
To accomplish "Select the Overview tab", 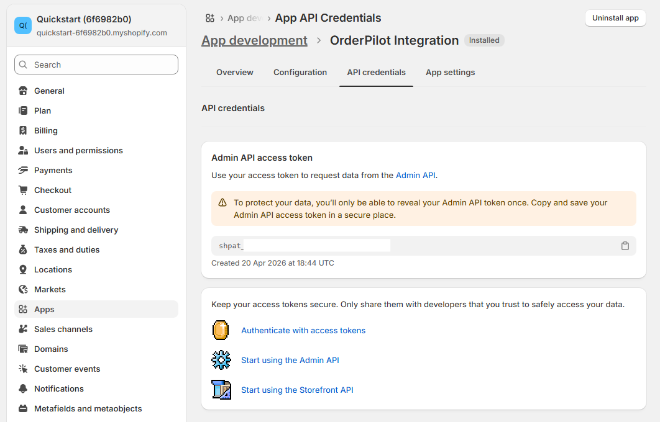I will click(235, 72).
